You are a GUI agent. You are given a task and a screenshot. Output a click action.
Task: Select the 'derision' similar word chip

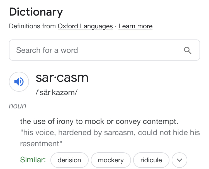(x=69, y=160)
